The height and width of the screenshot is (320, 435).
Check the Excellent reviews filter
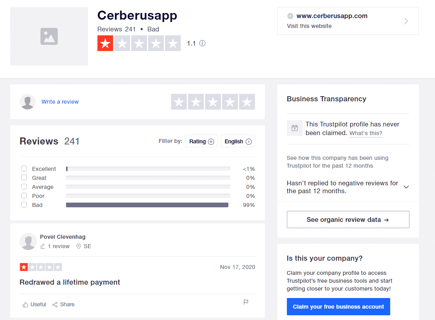click(x=24, y=168)
